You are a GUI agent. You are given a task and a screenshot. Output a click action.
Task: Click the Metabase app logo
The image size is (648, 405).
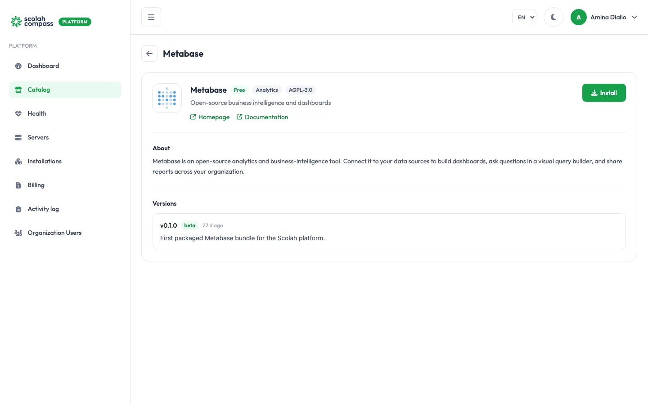pyautogui.click(x=167, y=98)
